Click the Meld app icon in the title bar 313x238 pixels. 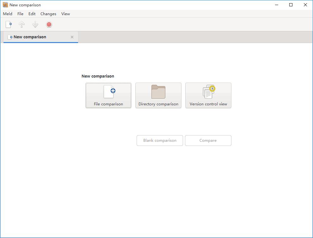click(x=5, y=5)
